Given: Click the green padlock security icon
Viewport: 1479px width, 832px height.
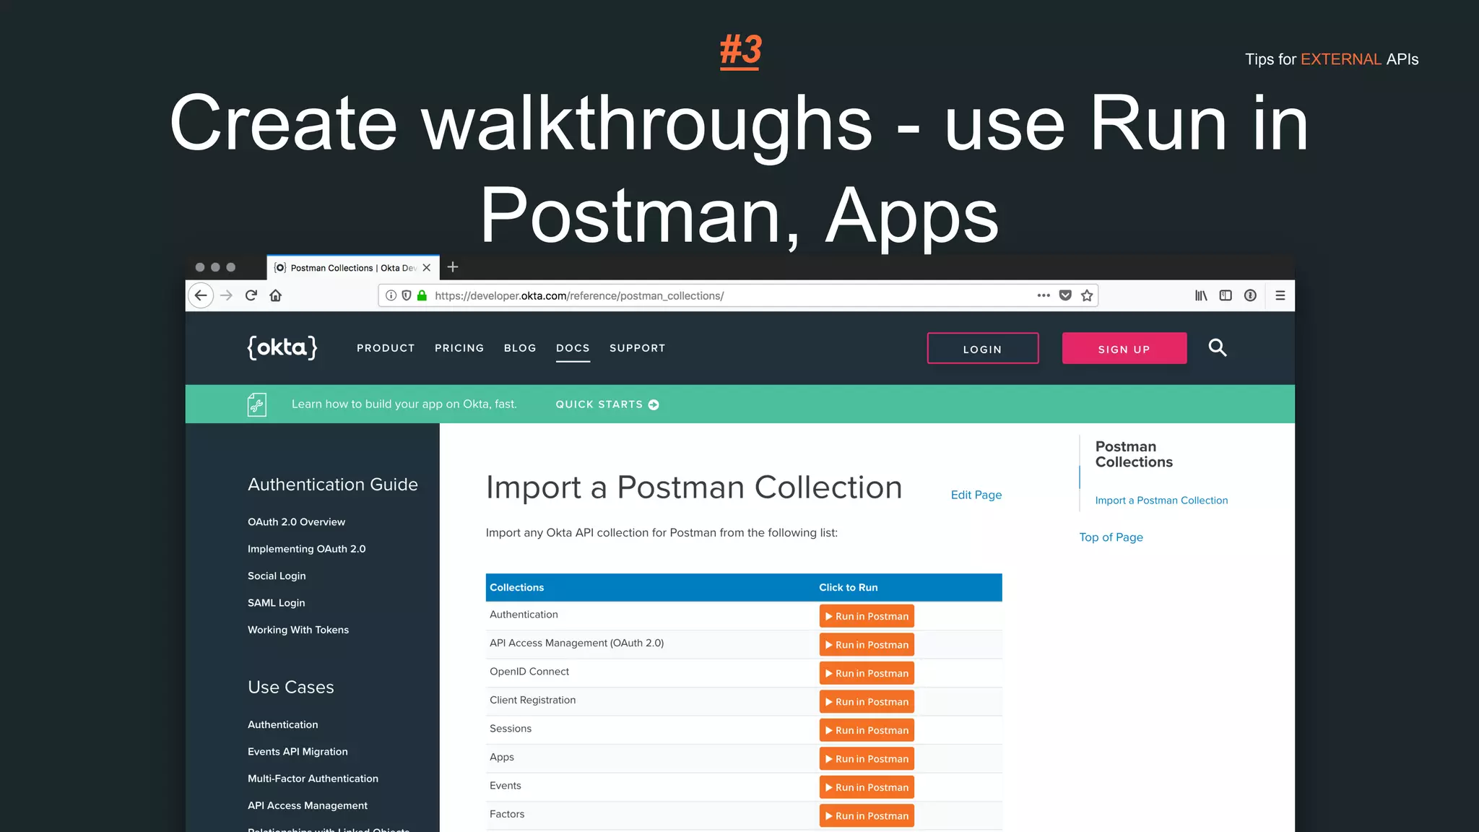Looking at the screenshot, I should pos(422,295).
